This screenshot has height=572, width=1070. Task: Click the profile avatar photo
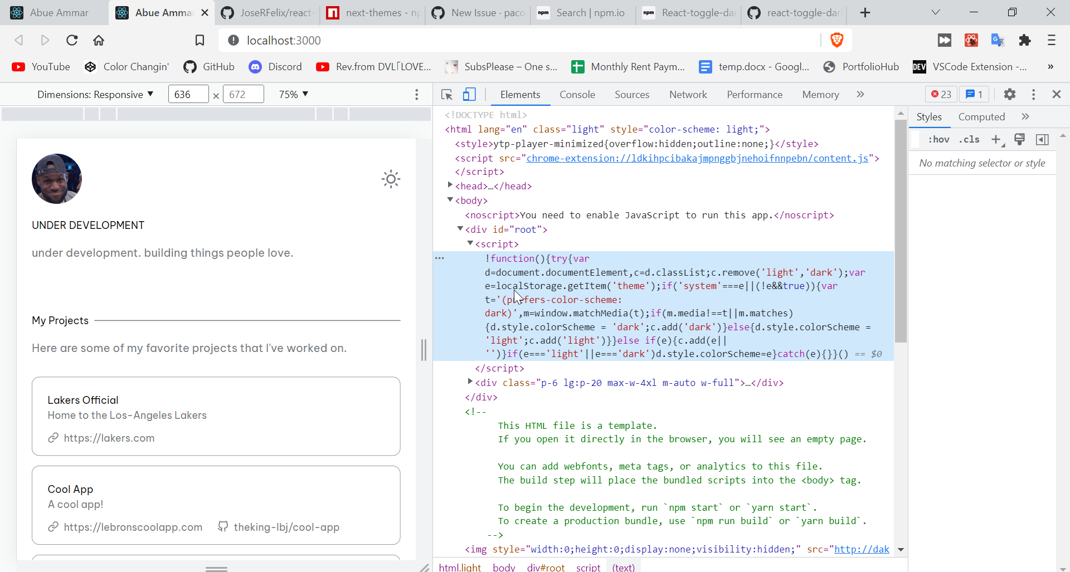pos(57,179)
